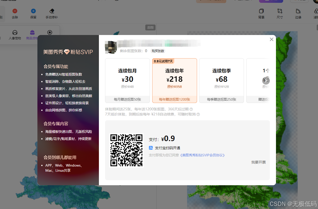
Task: Choose the 连续包月 ¥30 plan
Action: 127,80
